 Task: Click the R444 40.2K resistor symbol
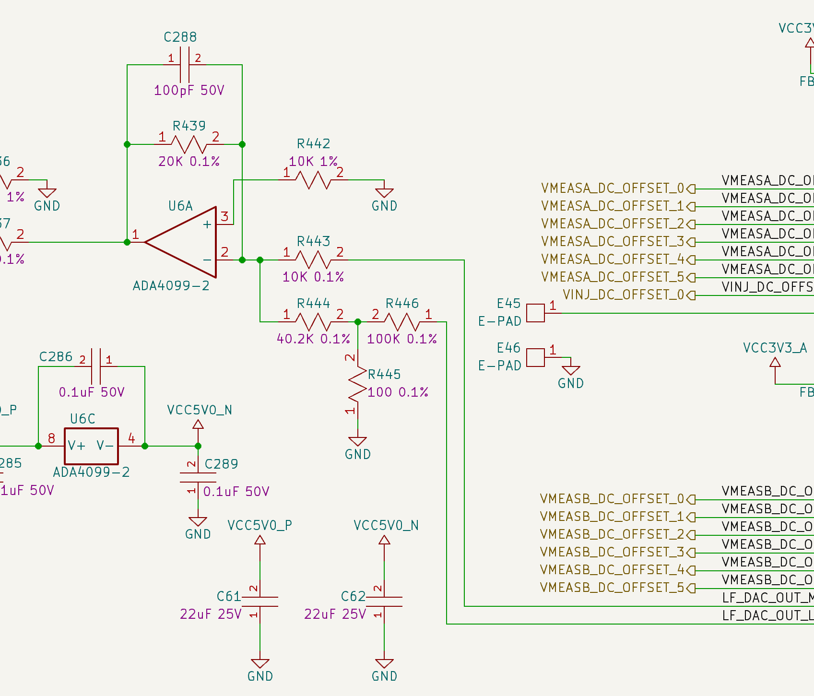click(313, 322)
